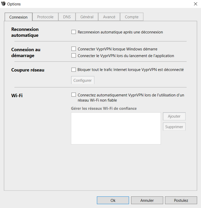The height and width of the screenshot is (208, 201).
Task: Toggle Connectez automatiquement VyprVPN Wi-Fi non fiable checkbox
Action: (74, 95)
